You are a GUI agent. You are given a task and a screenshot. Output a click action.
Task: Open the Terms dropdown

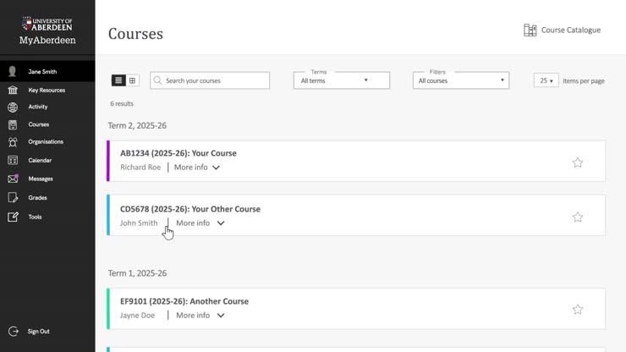pos(341,80)
